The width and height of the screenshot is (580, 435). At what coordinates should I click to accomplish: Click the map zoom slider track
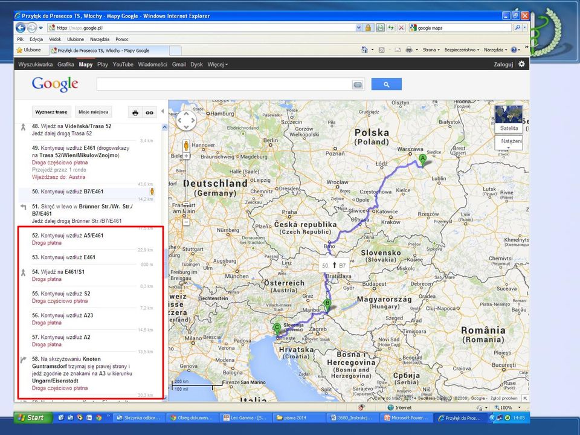pos(186,188)
